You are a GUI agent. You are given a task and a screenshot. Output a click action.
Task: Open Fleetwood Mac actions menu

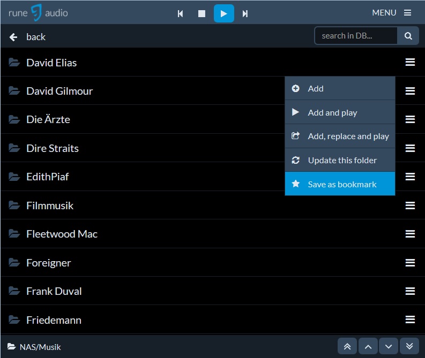pos(410,234)
